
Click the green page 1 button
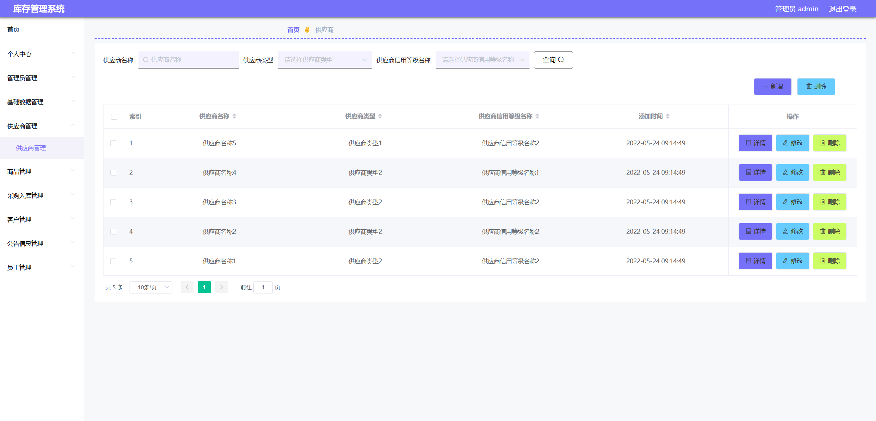point(204,287)
